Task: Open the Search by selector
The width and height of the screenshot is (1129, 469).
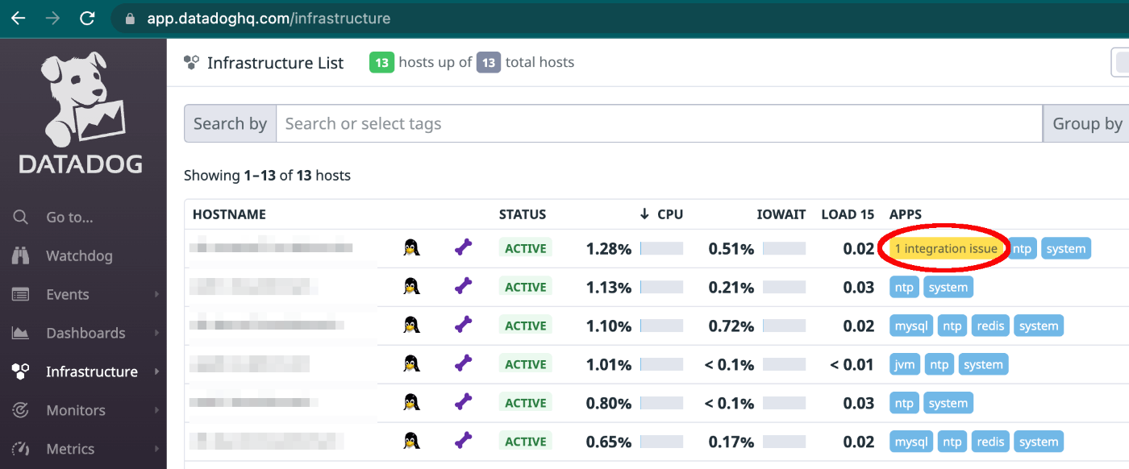Action: [x=230, y=123]
